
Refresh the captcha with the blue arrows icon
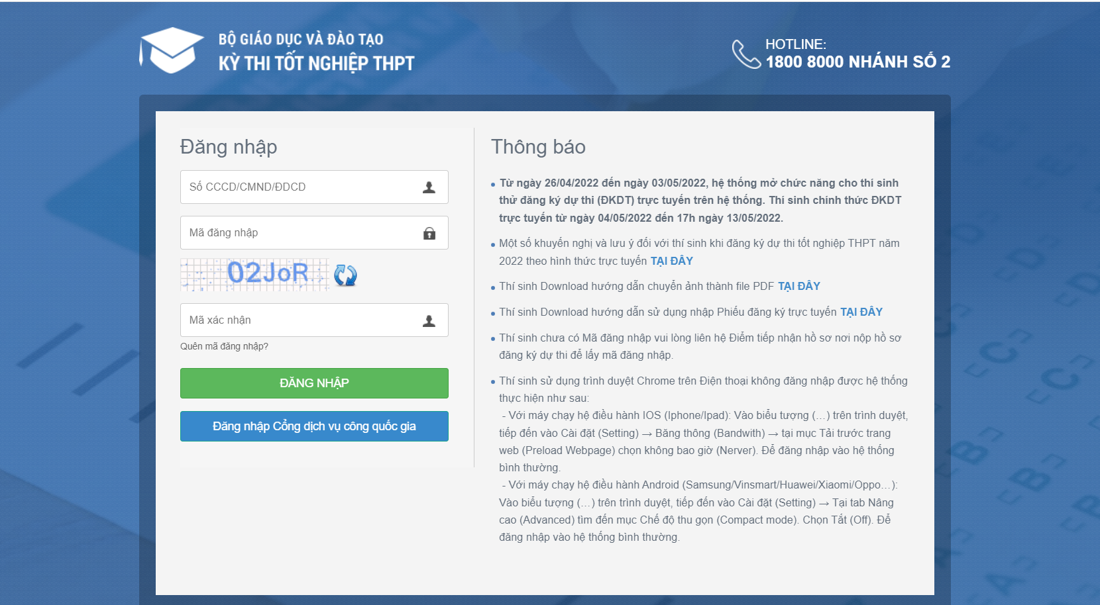pyautogui.click(x=345, y=275)
